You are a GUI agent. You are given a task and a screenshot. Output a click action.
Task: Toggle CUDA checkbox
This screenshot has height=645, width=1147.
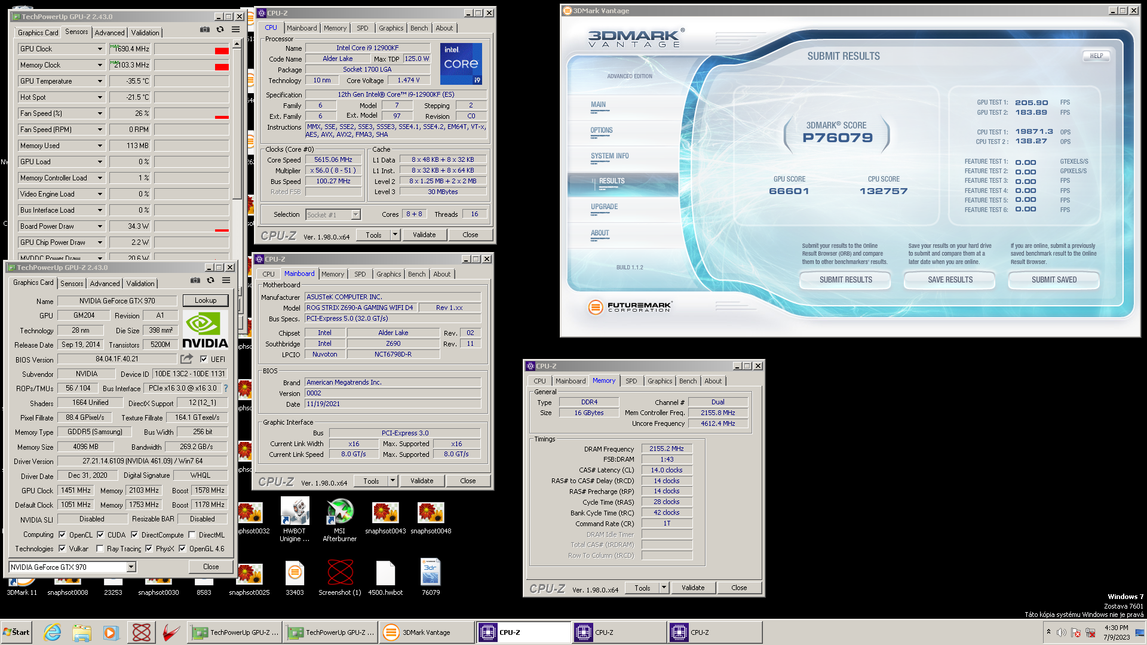click(x=100, y=535)
